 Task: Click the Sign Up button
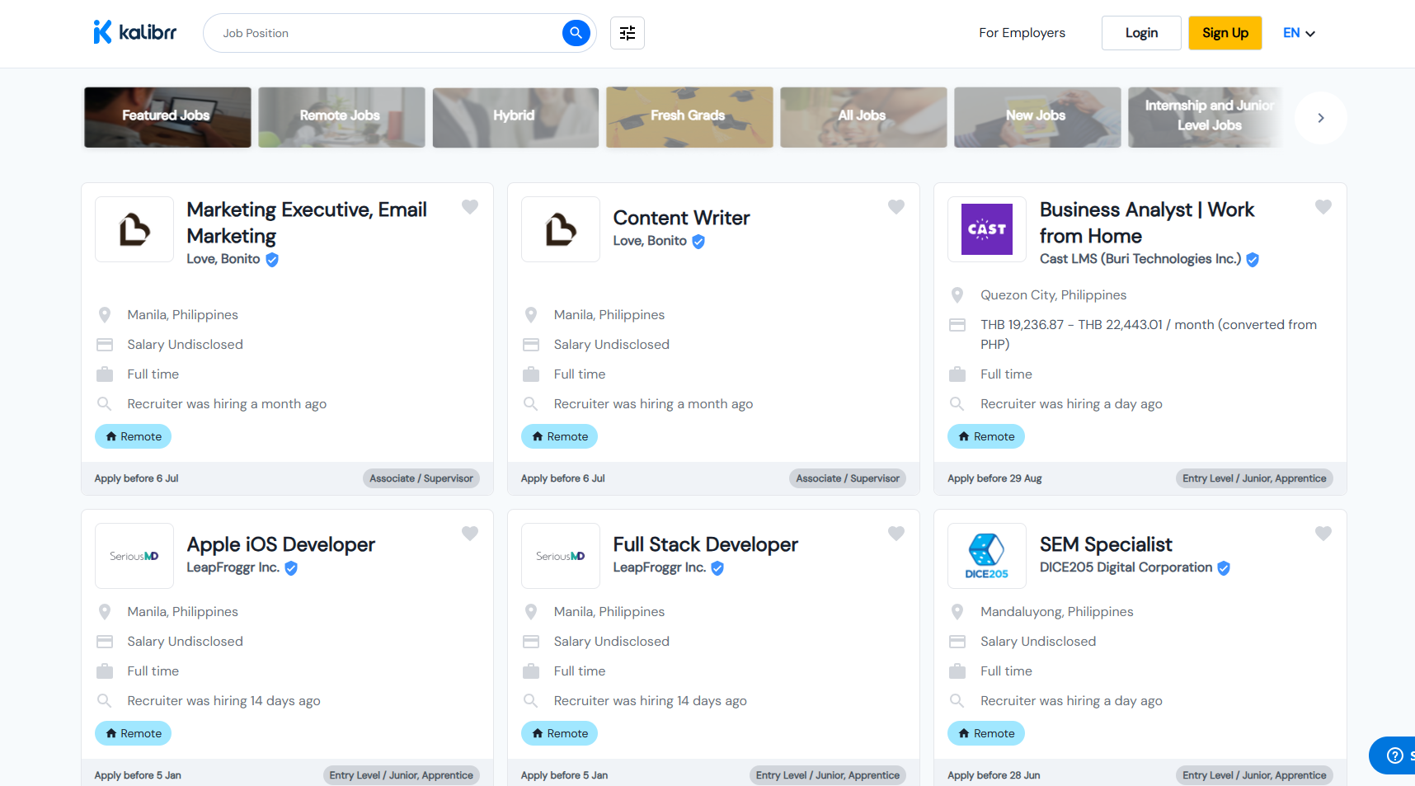pyautogui.click(x=1225, y=33)
